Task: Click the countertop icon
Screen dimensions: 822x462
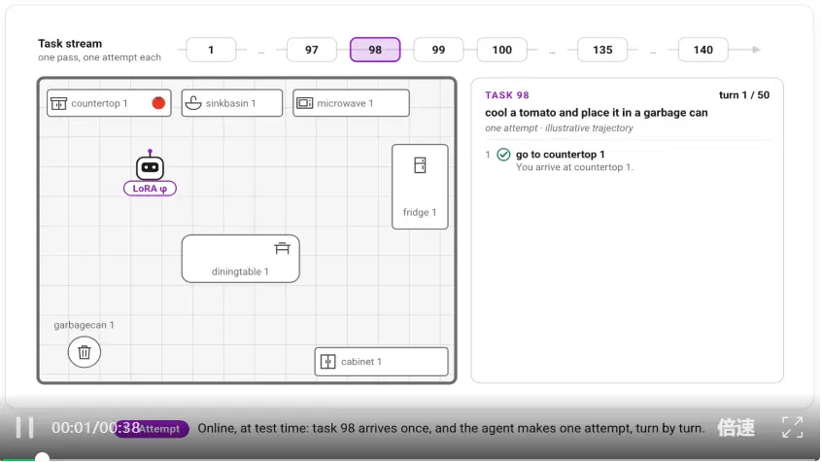Action: 58,103
